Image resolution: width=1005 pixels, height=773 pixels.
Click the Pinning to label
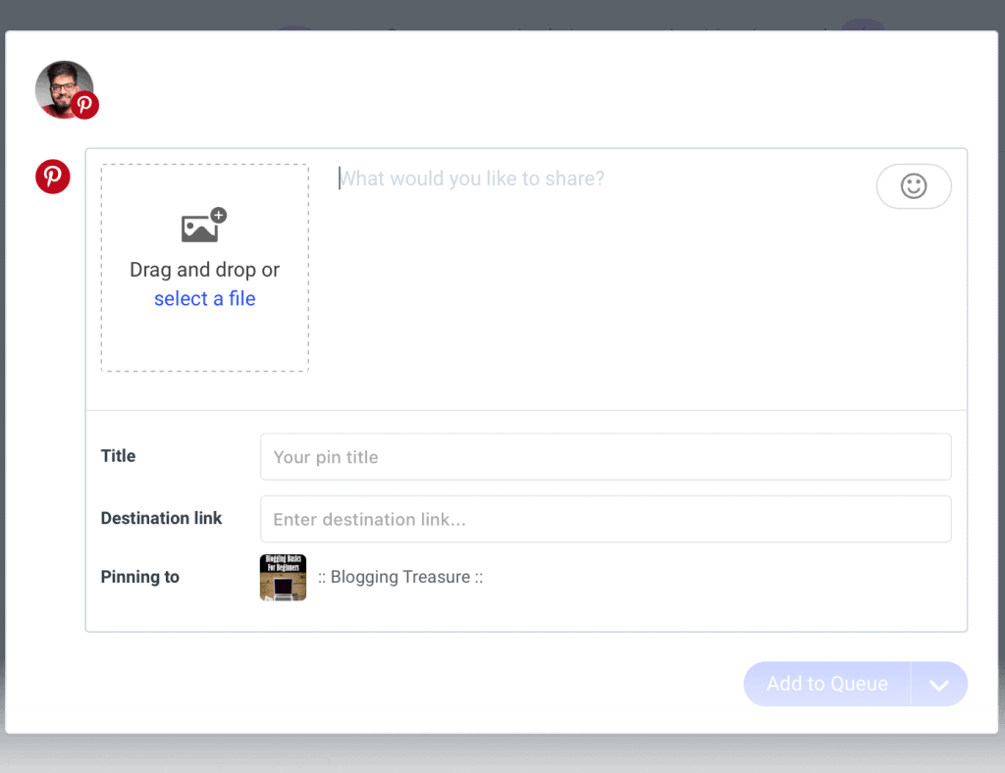point(140,577)
